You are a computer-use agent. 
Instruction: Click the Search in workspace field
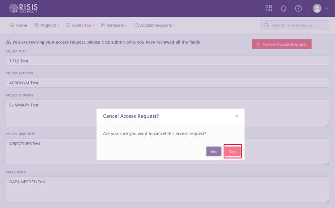[x=298, y=26]
